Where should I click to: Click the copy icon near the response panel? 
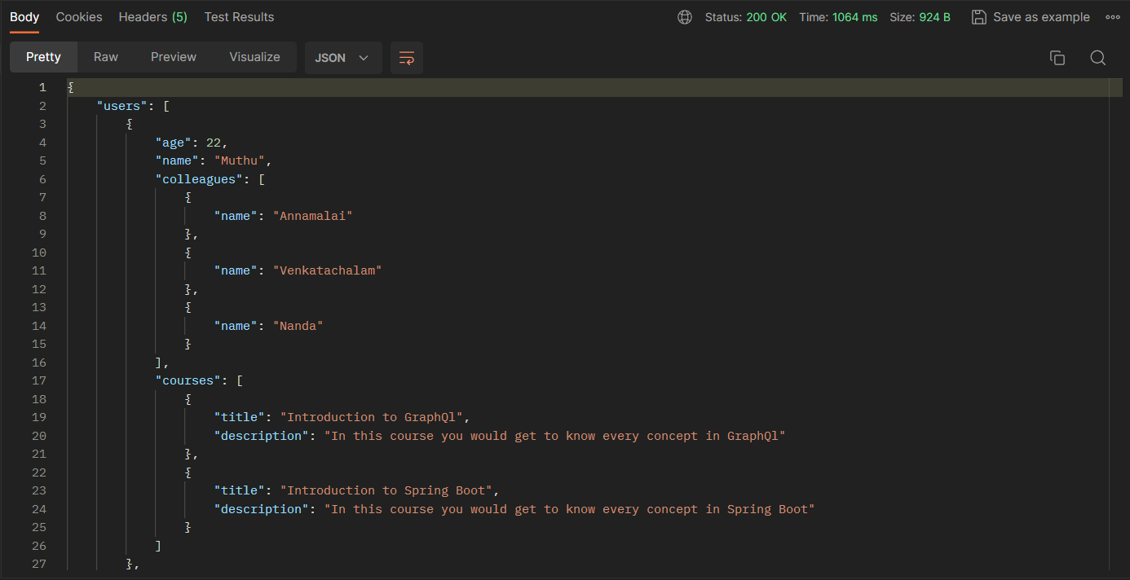click(1057, 58)
